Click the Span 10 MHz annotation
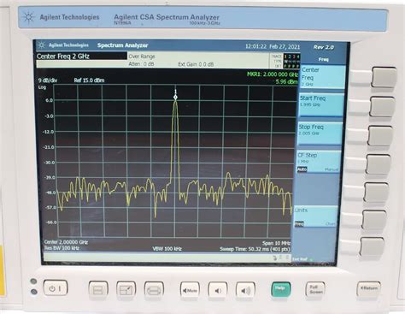Image resolution: width=405 pixels, height=314 pixels. (276, 243)
